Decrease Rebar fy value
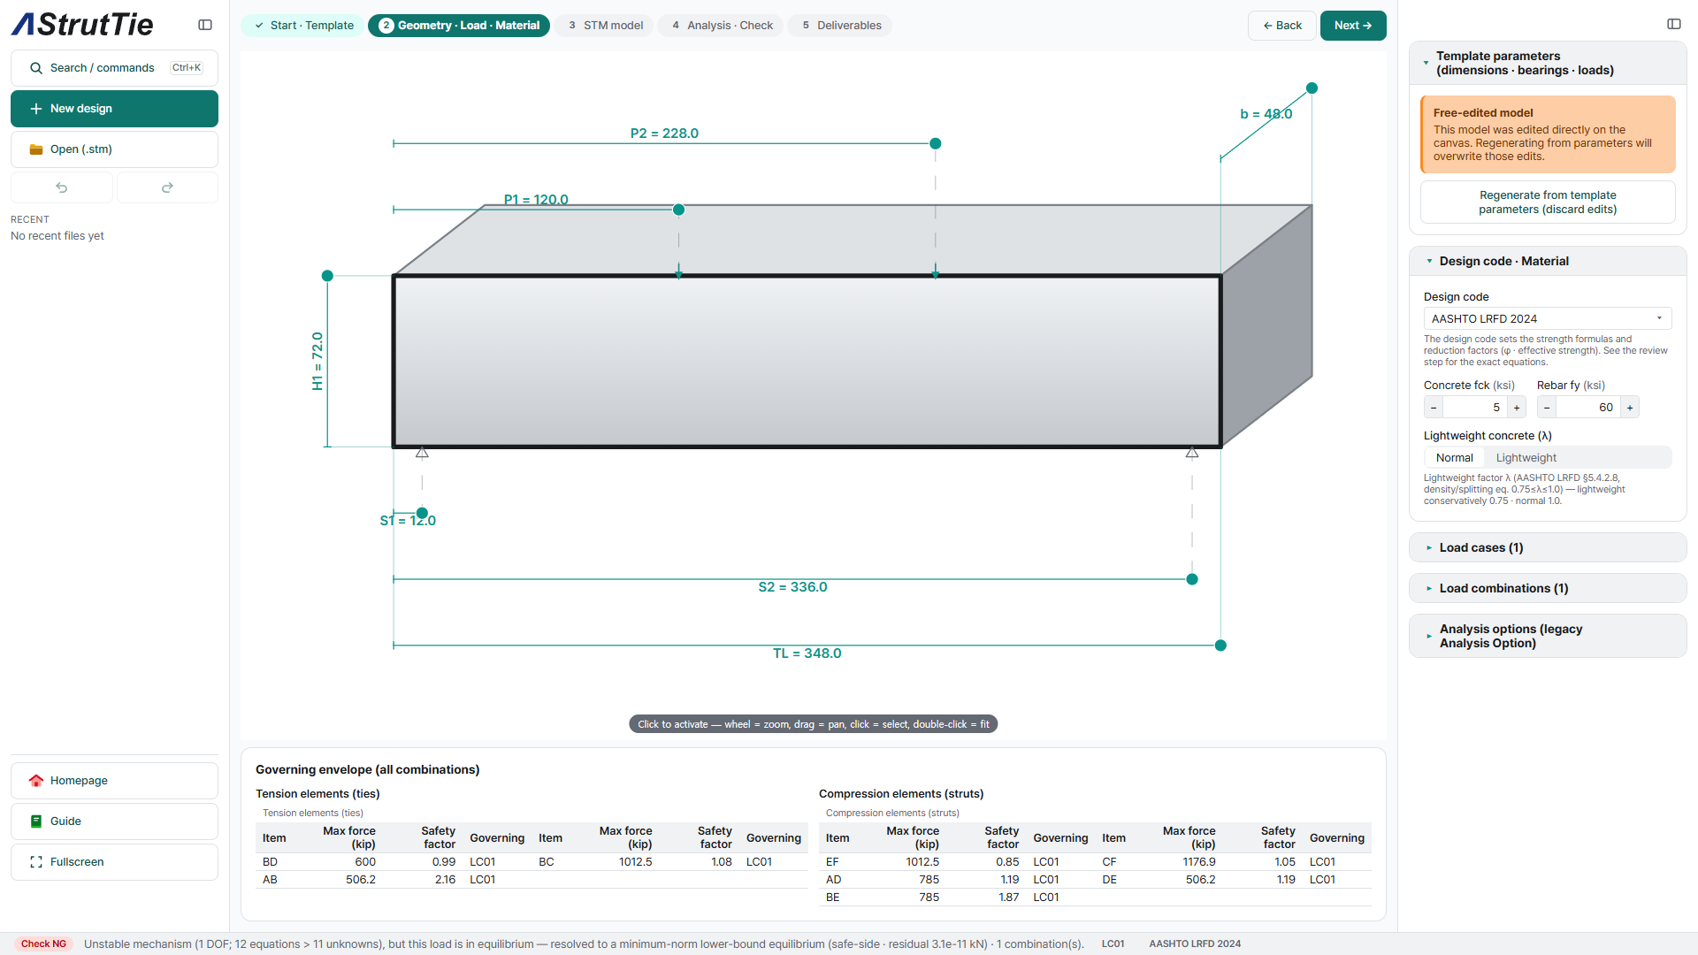 tap(1547, 408)
